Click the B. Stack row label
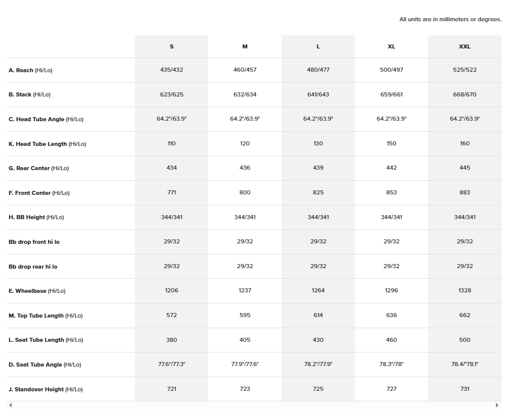Image resolution: width=506 pixels, height=412 pixels. click(29, 94)
